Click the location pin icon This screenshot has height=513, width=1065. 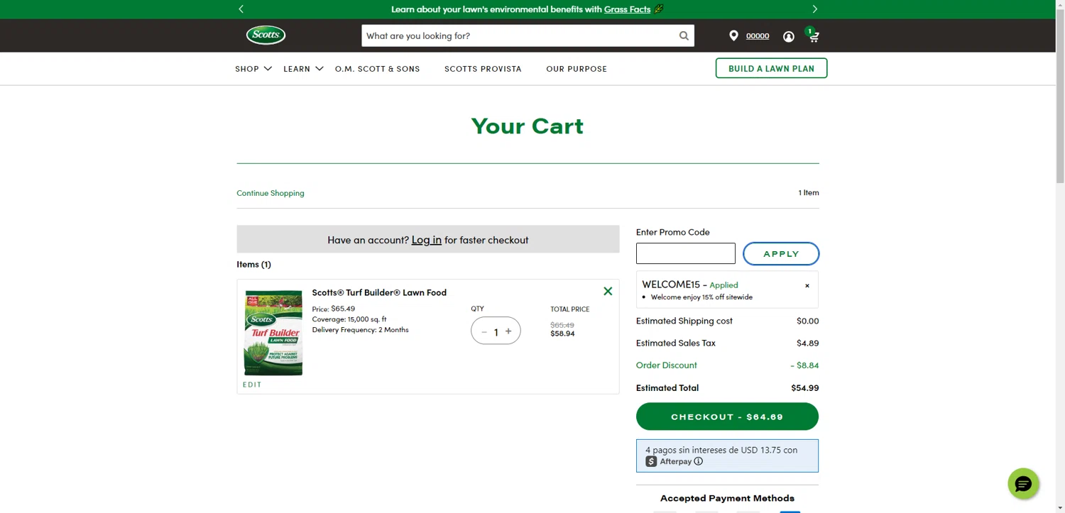733,35
